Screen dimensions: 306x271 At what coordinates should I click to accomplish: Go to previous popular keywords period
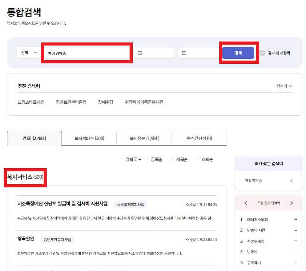point(246,203)
